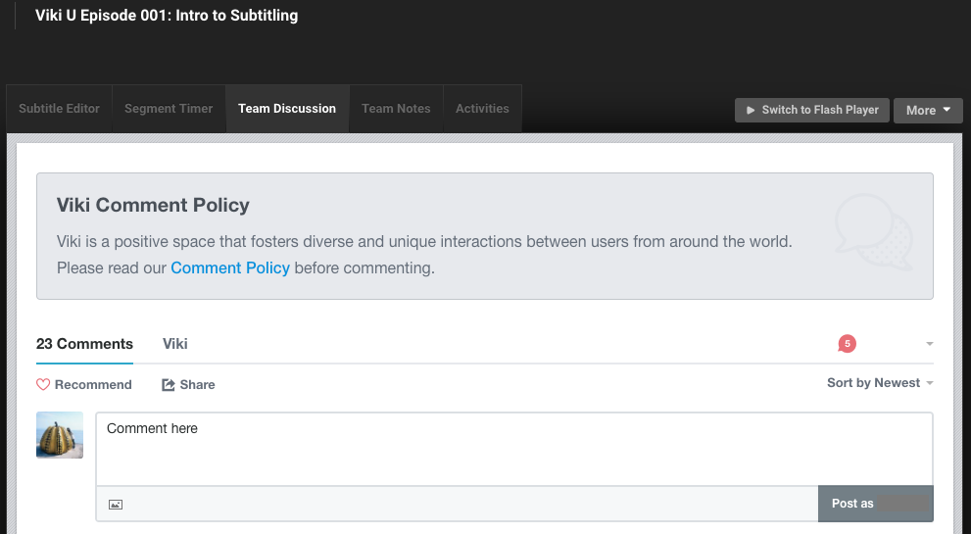The width and height of the screenshot is (971, 534).
Task: View the Activities tab
Action: tap(482, 109)
